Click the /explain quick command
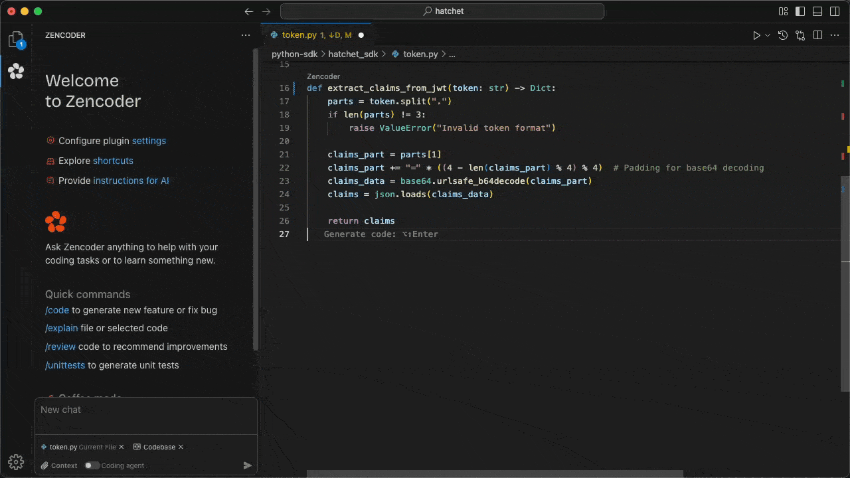 click(61, 328)
